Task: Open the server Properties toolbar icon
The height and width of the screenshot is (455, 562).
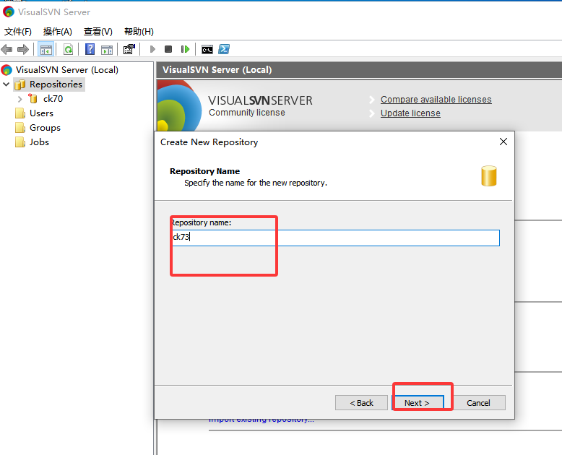Action: coord(129,49)
